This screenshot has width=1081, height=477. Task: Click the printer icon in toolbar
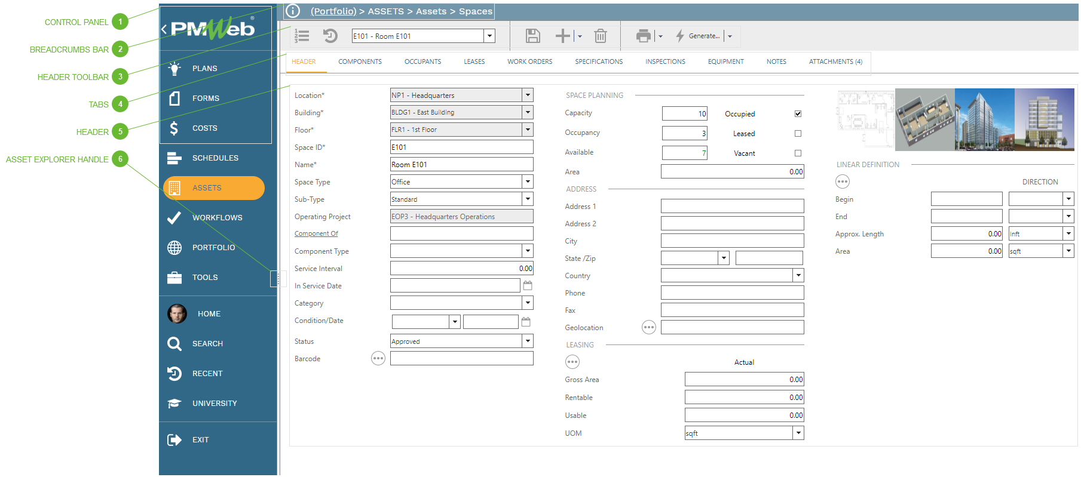click(x=643, y=36)
